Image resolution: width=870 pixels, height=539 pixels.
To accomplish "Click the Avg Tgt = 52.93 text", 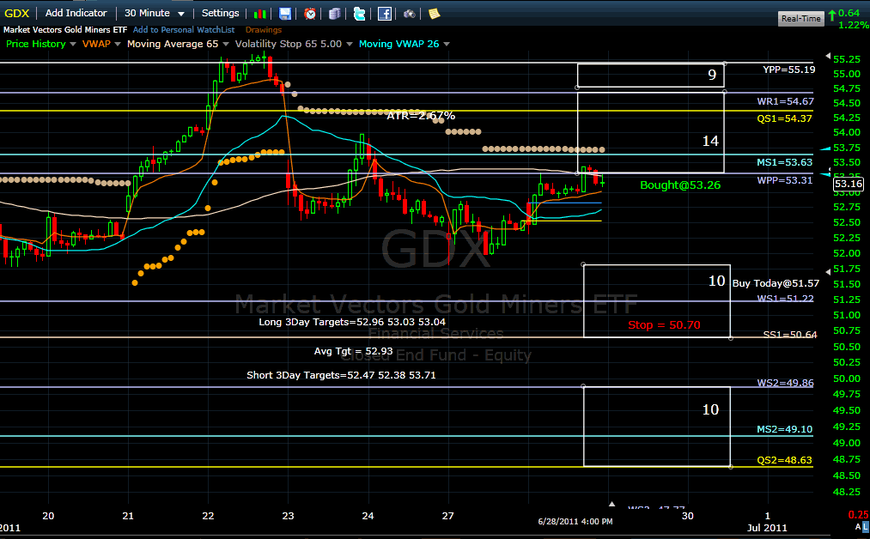I will (354, 351).
